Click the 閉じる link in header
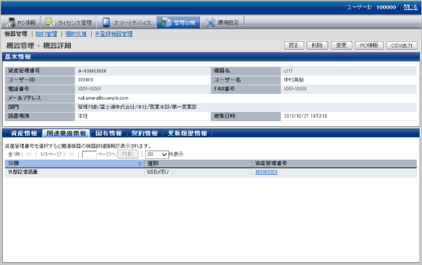 (411, 7)
